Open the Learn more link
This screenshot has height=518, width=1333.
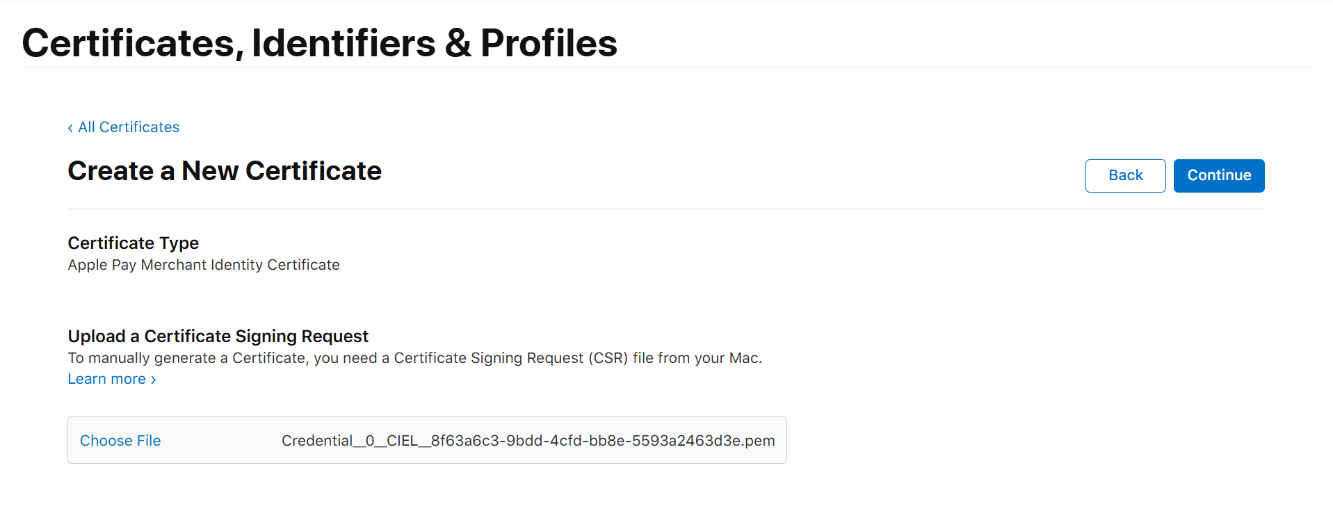(x=106, y=379)
